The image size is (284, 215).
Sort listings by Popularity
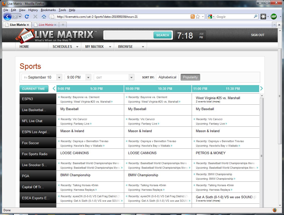(x=190, y=77)
